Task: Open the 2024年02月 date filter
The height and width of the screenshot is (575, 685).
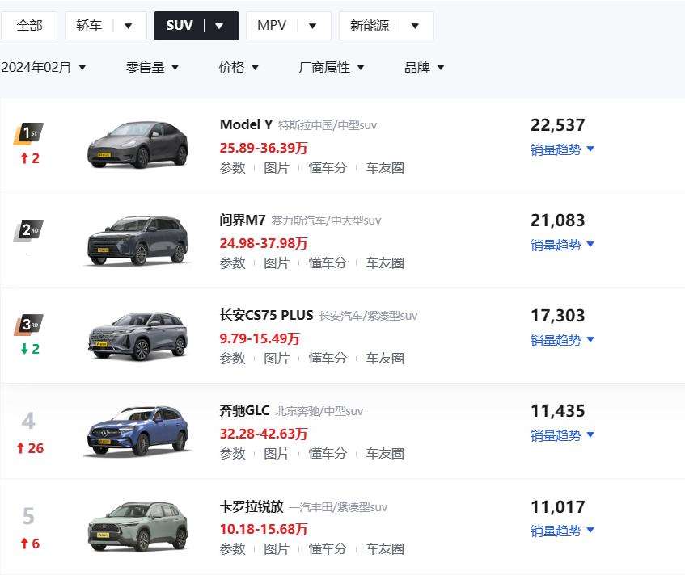Action: pyautogui.click(x=44, y=67)
